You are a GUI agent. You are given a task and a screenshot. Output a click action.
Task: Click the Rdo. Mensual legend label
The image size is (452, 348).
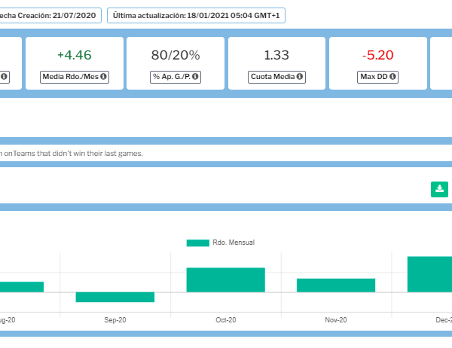click(234, 243)
